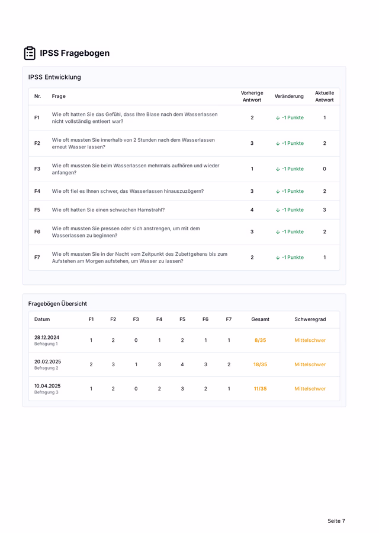Click the clipboard icon beside IPSS Fragebogen
This screenshot has width=379, height=533.
click(x=30, y=53)
